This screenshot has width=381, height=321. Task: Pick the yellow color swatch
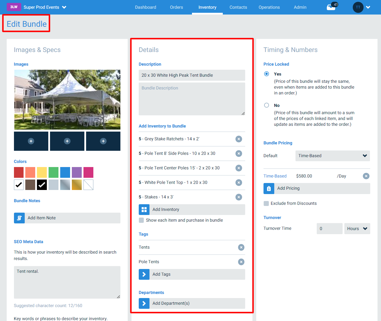42,172
